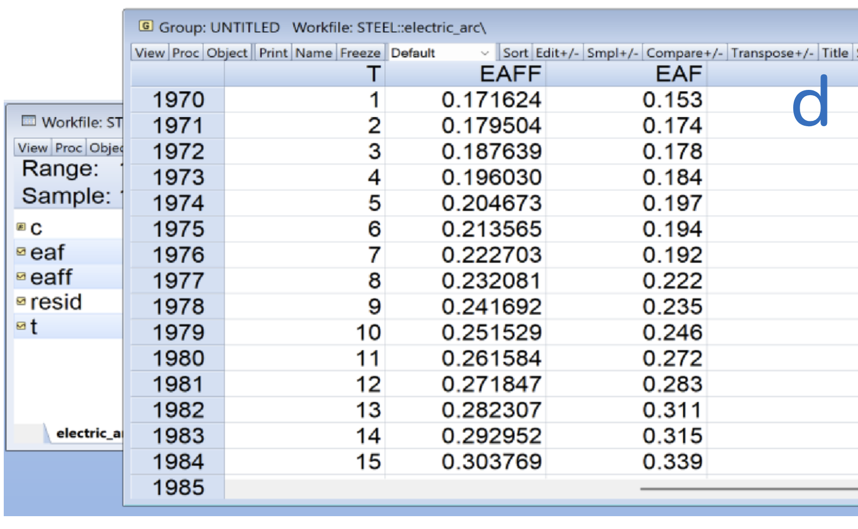Open the Group window View menu
The width and height of the screenshot is (858, 529).
pyautogui.click(x=149, y=53)
